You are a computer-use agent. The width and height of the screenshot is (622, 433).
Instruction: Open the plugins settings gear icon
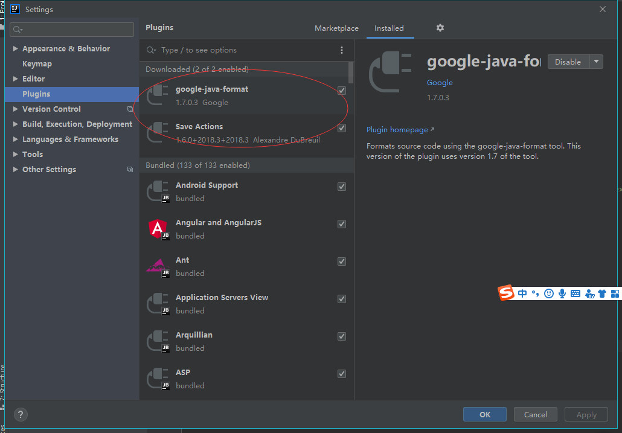coord(440,28)
